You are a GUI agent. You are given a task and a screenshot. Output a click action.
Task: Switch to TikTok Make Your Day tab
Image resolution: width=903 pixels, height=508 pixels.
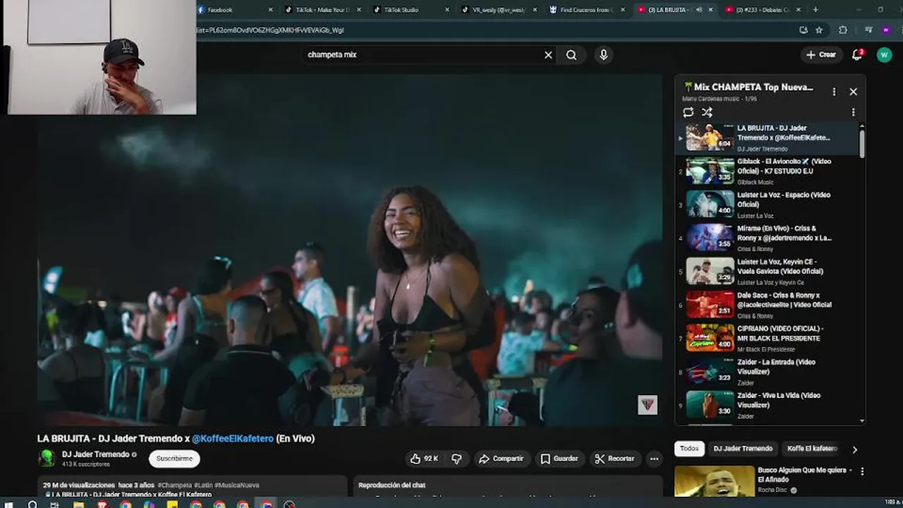click(324, 10)
